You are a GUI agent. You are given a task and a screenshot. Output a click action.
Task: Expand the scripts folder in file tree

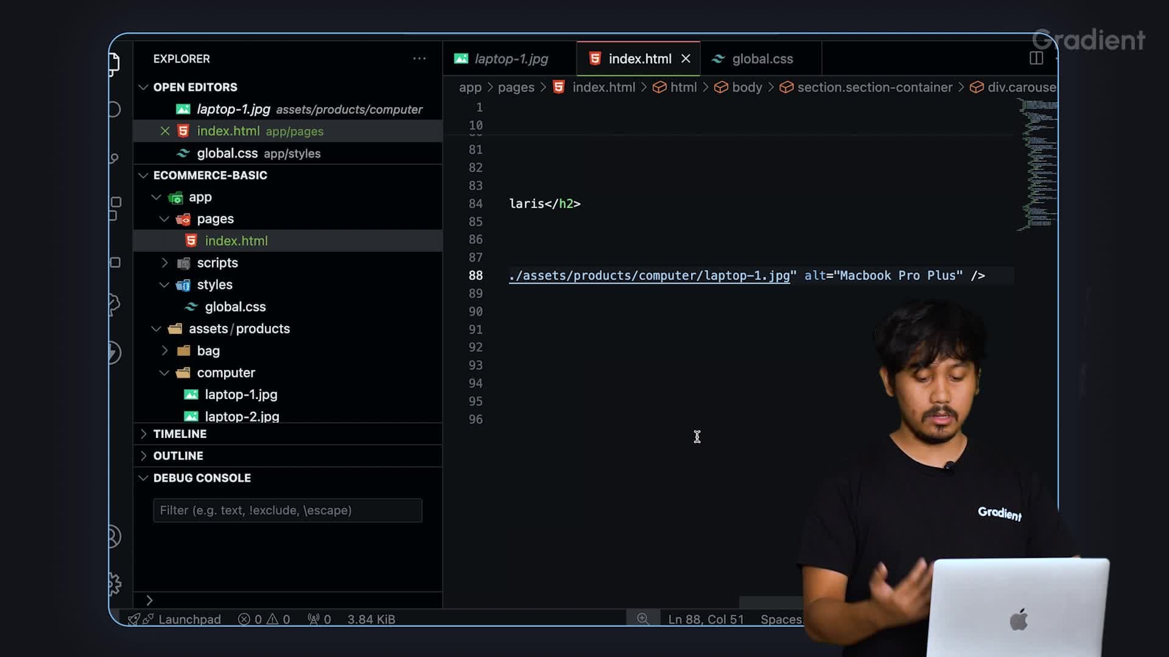click(164, 263)
